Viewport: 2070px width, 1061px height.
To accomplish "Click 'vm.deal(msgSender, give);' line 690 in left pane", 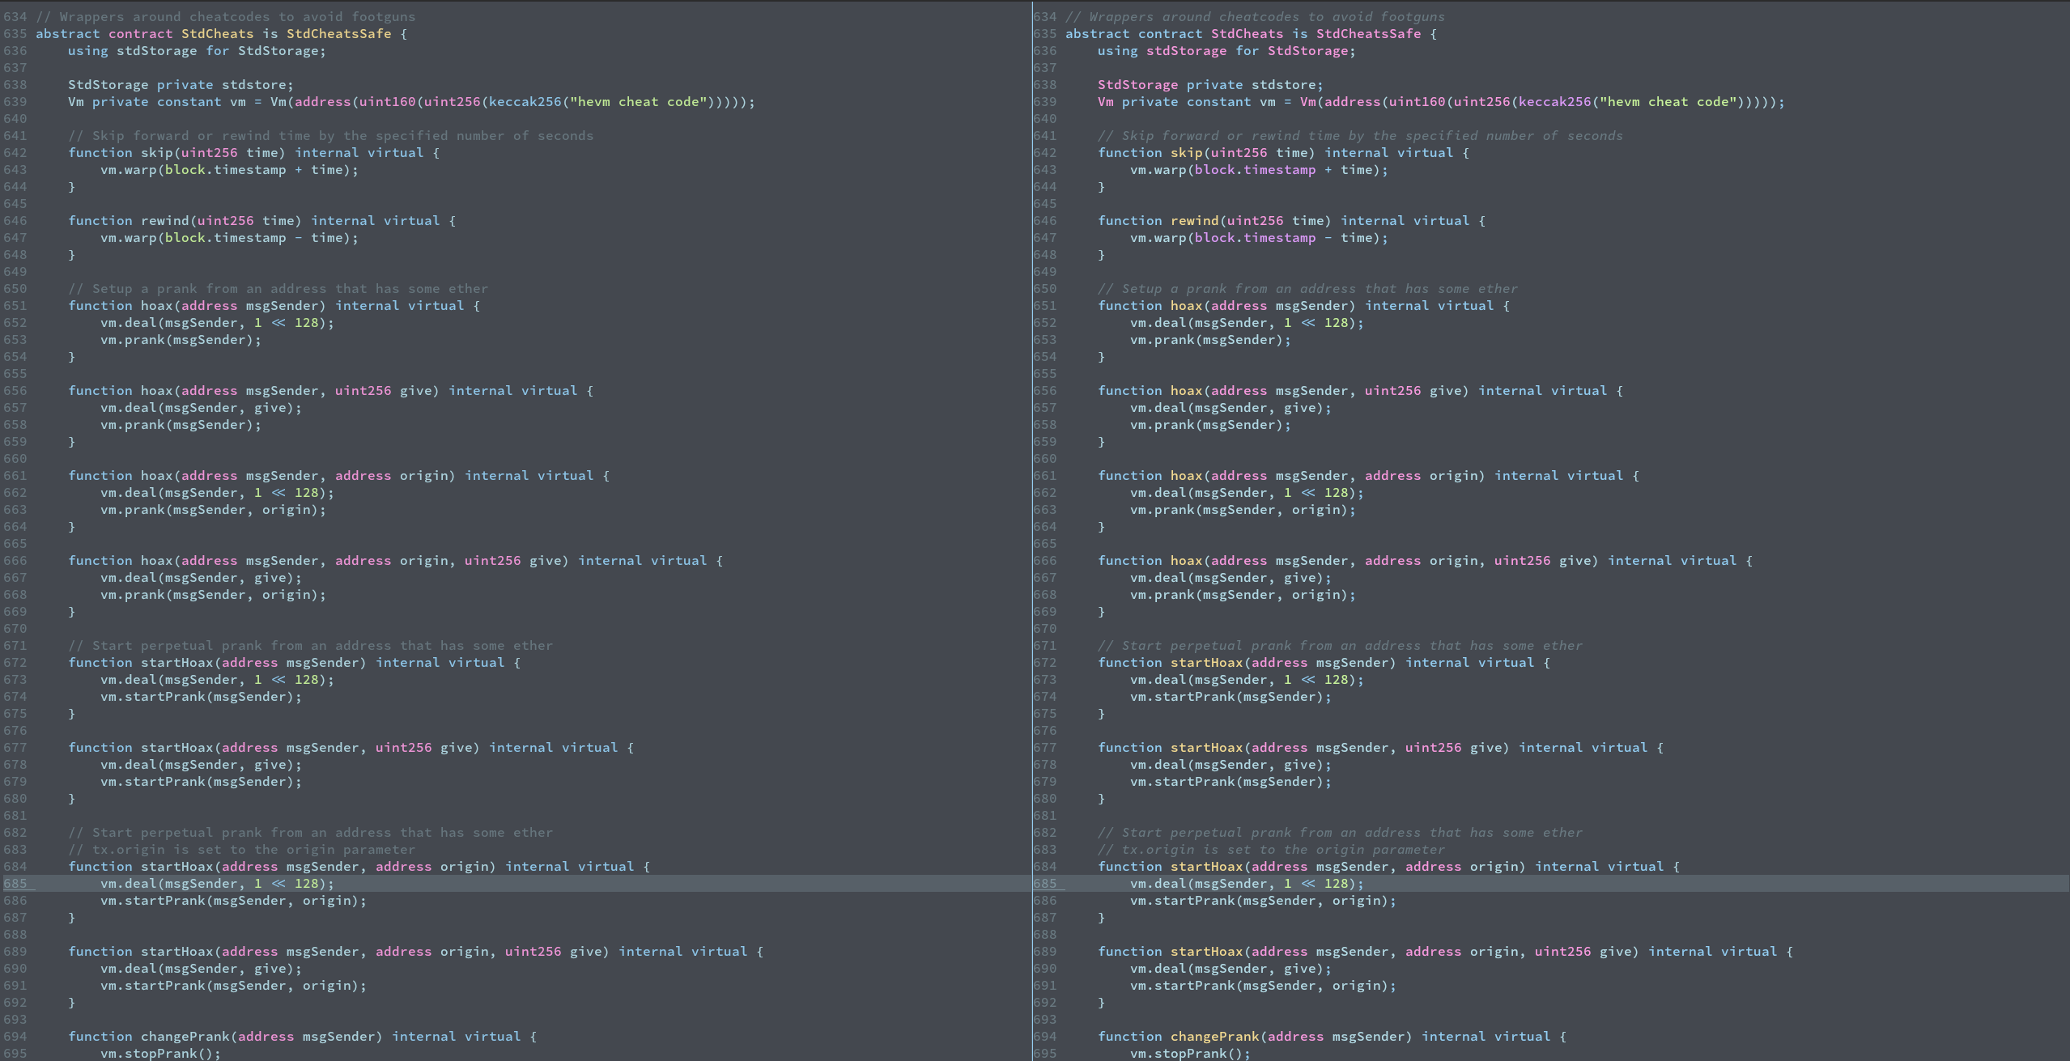I will [x=201, y=969].
